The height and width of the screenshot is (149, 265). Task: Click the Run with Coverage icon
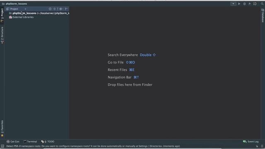click(250, 4)
